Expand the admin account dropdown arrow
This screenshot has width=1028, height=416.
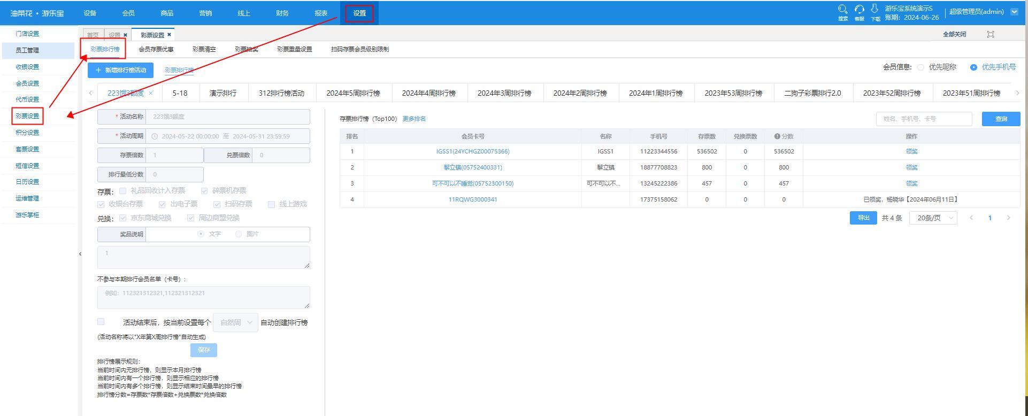pos(1014,12)
